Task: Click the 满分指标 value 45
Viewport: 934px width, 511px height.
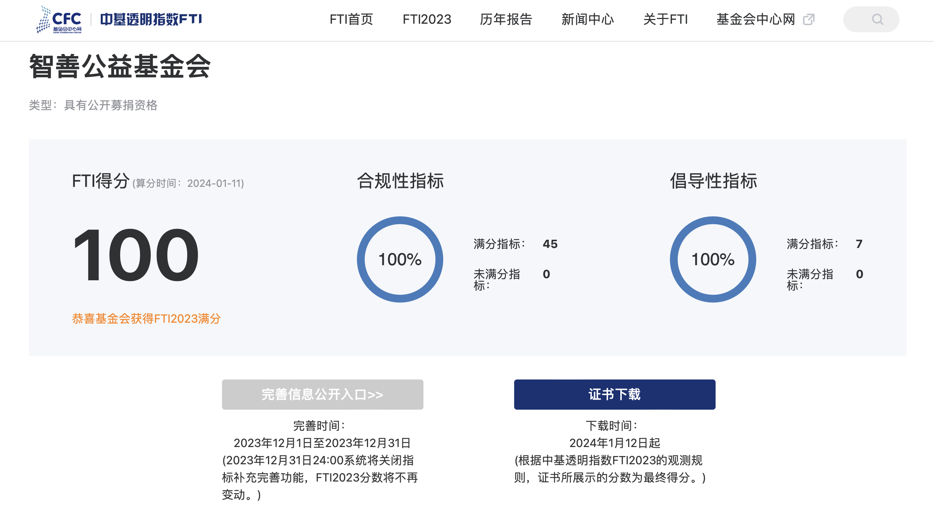Action: [550, 244]
